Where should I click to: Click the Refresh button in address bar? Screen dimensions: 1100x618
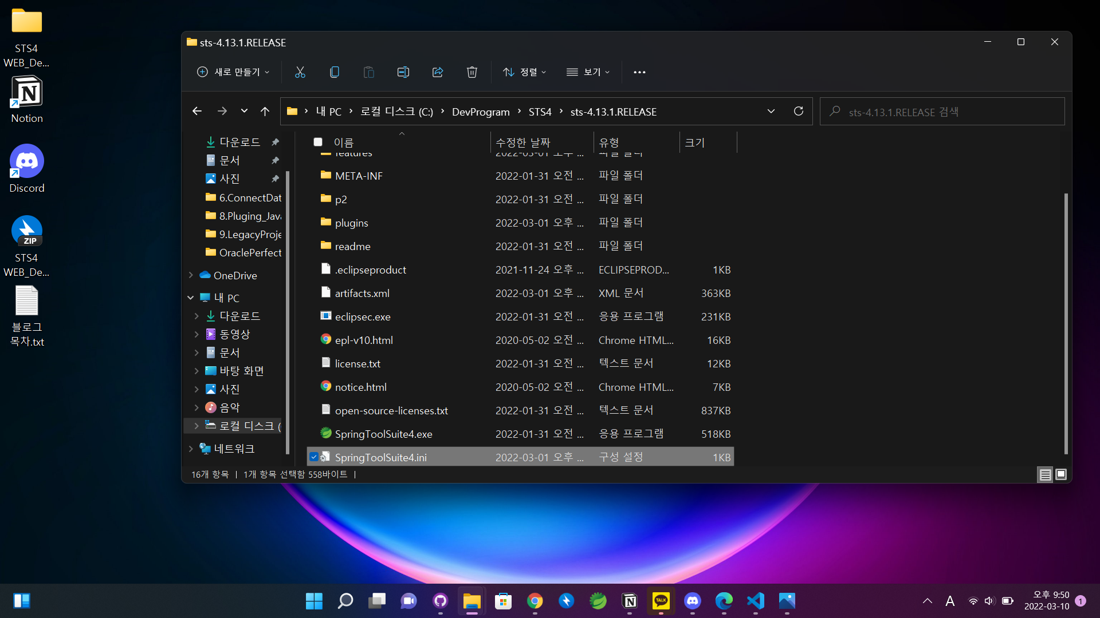(799, 111)
